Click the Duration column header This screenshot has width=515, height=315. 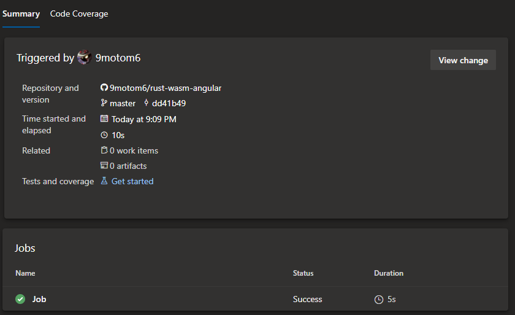(x=389, y=273)
